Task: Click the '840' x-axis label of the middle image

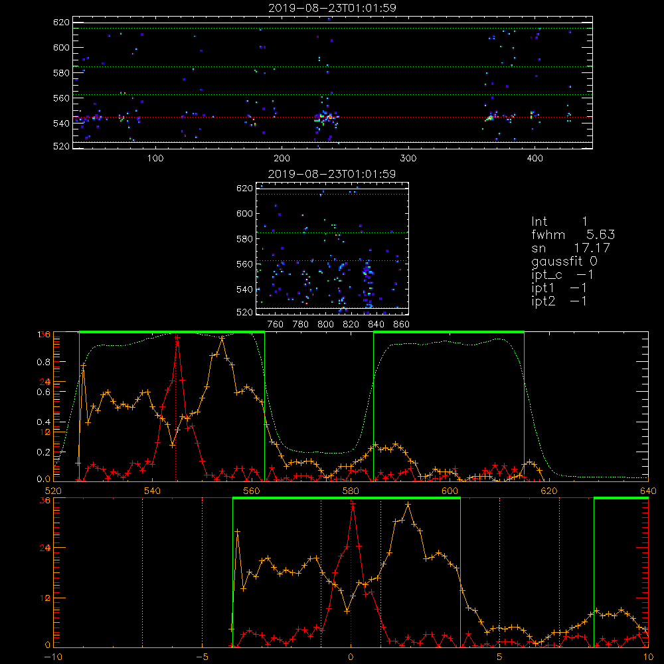Action: click(376, 325)
